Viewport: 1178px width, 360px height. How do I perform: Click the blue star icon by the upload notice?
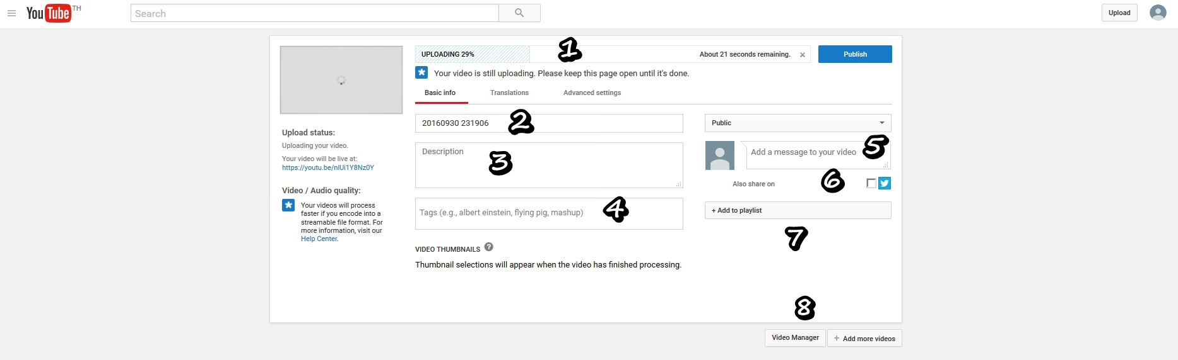(421, 73)
